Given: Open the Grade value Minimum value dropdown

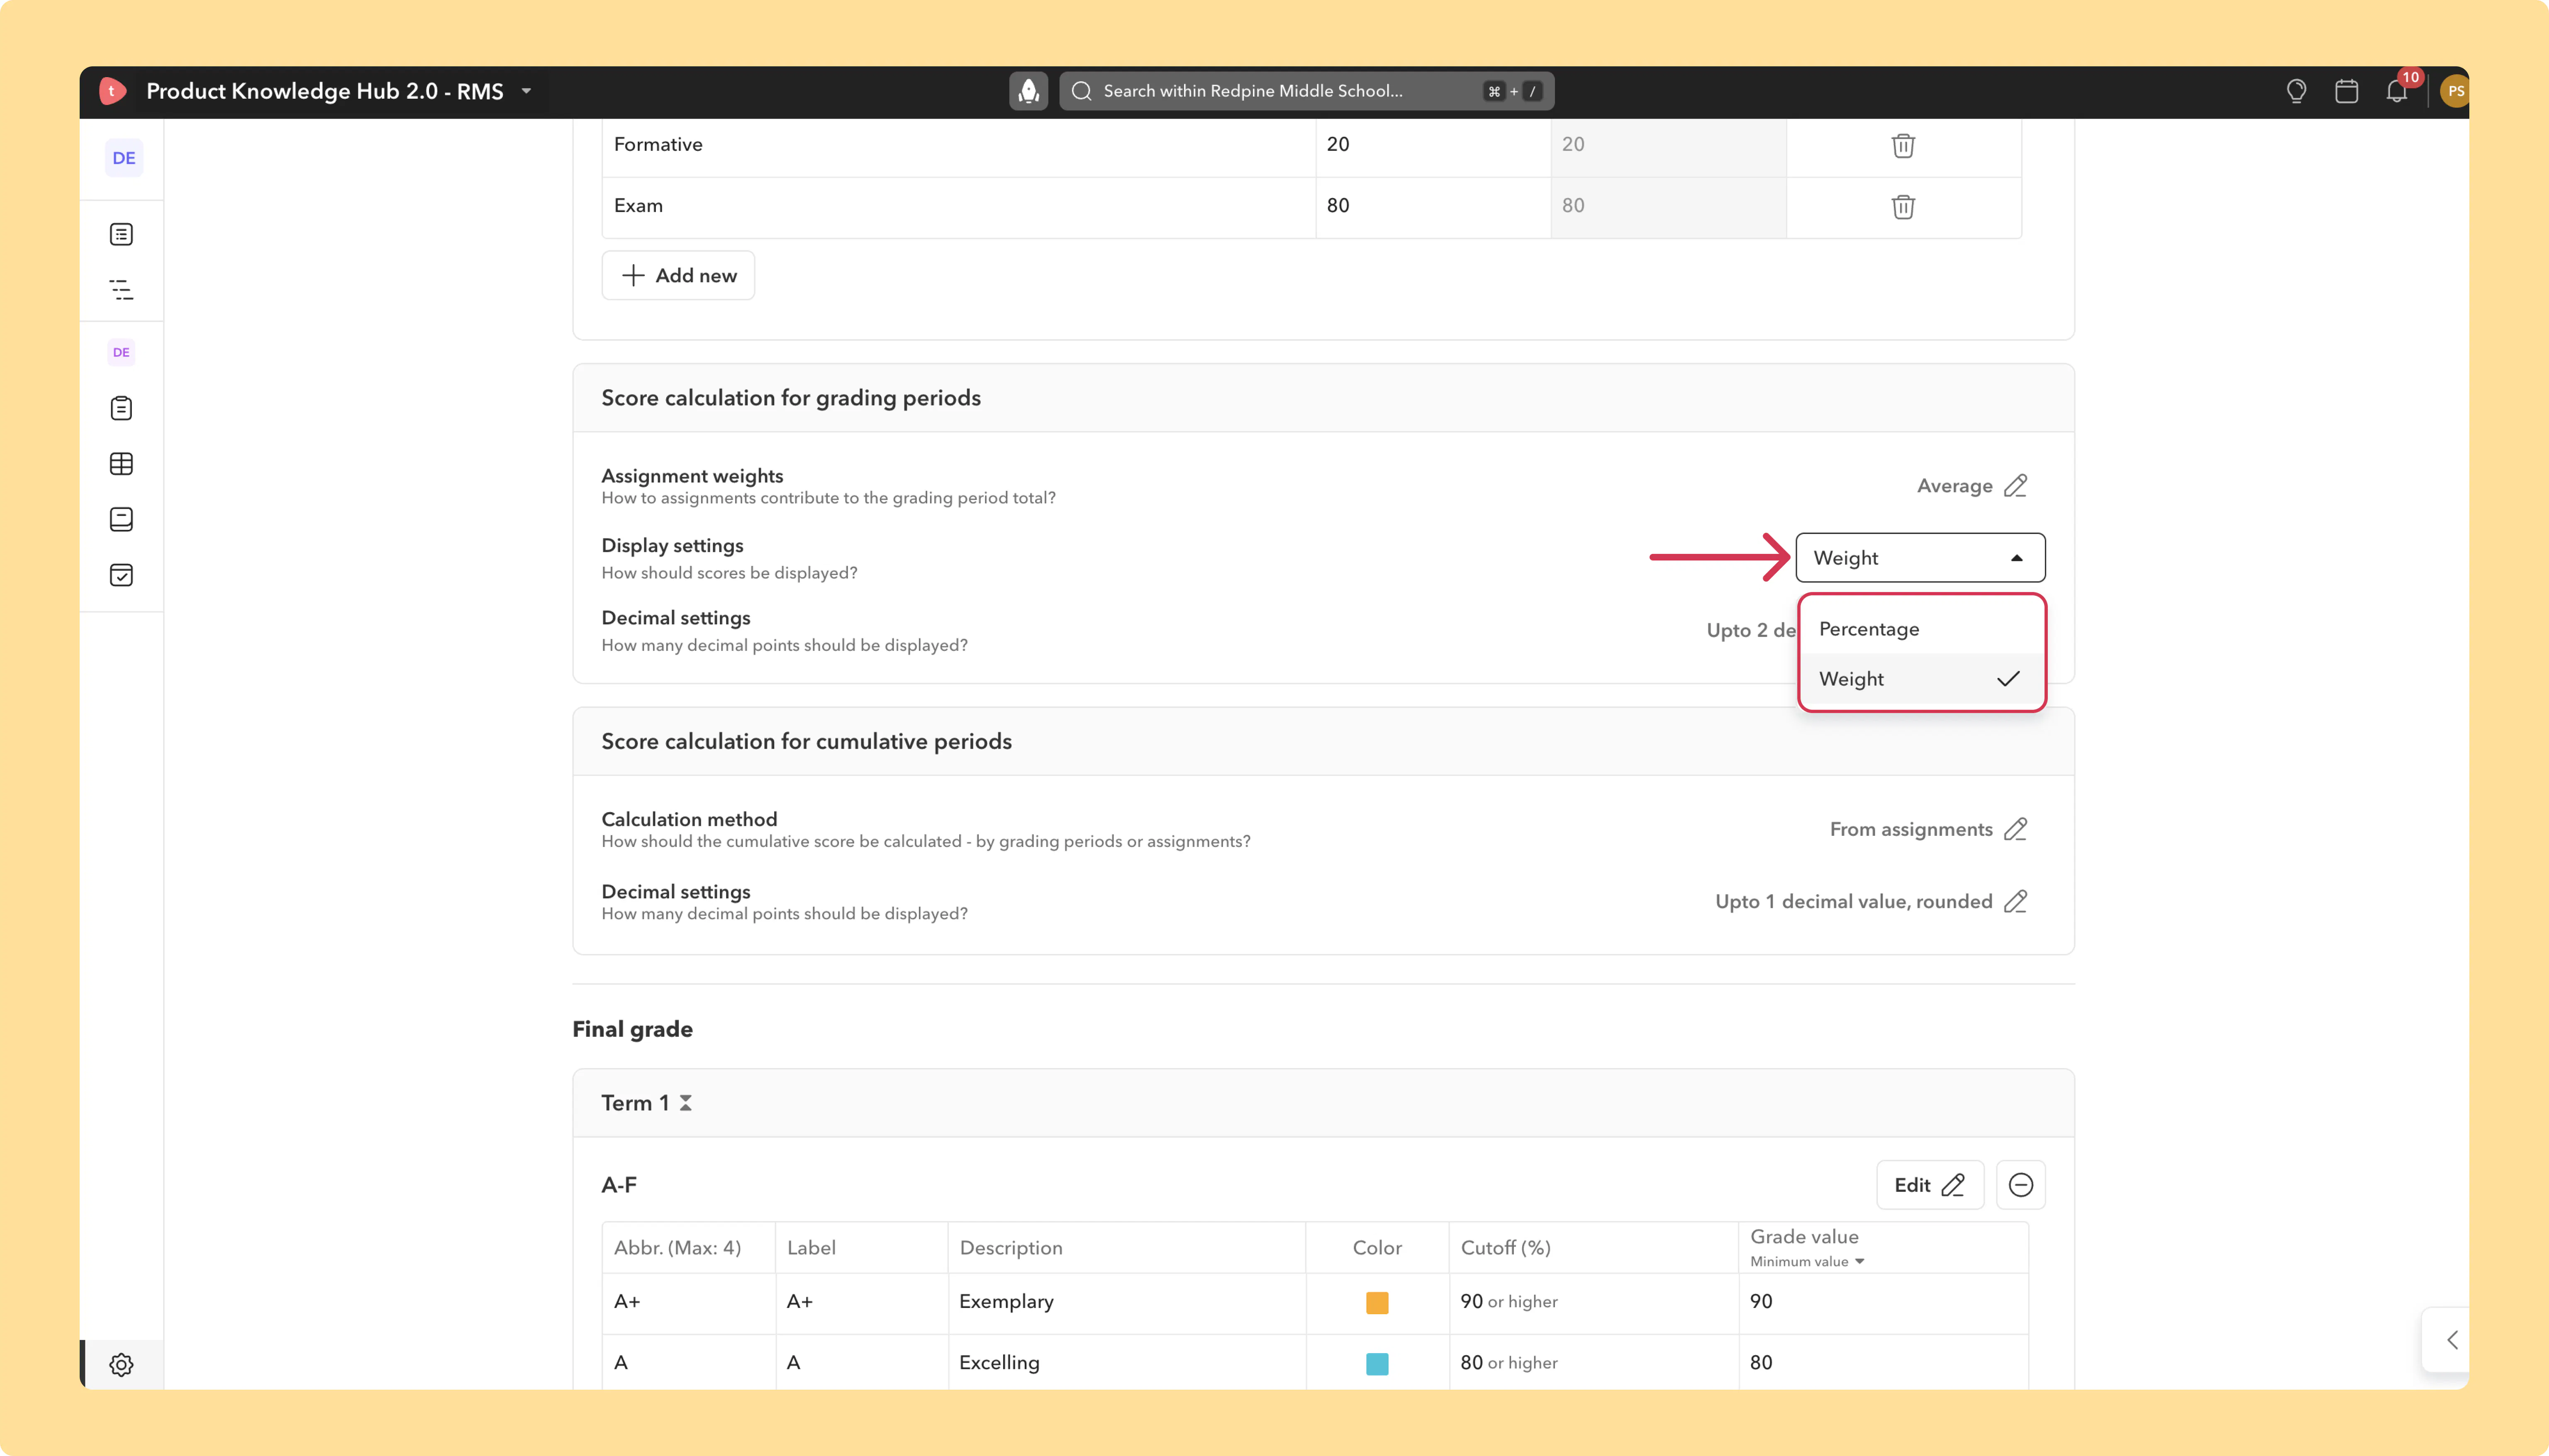Looking at the screenshot, I should 1807,1262.
